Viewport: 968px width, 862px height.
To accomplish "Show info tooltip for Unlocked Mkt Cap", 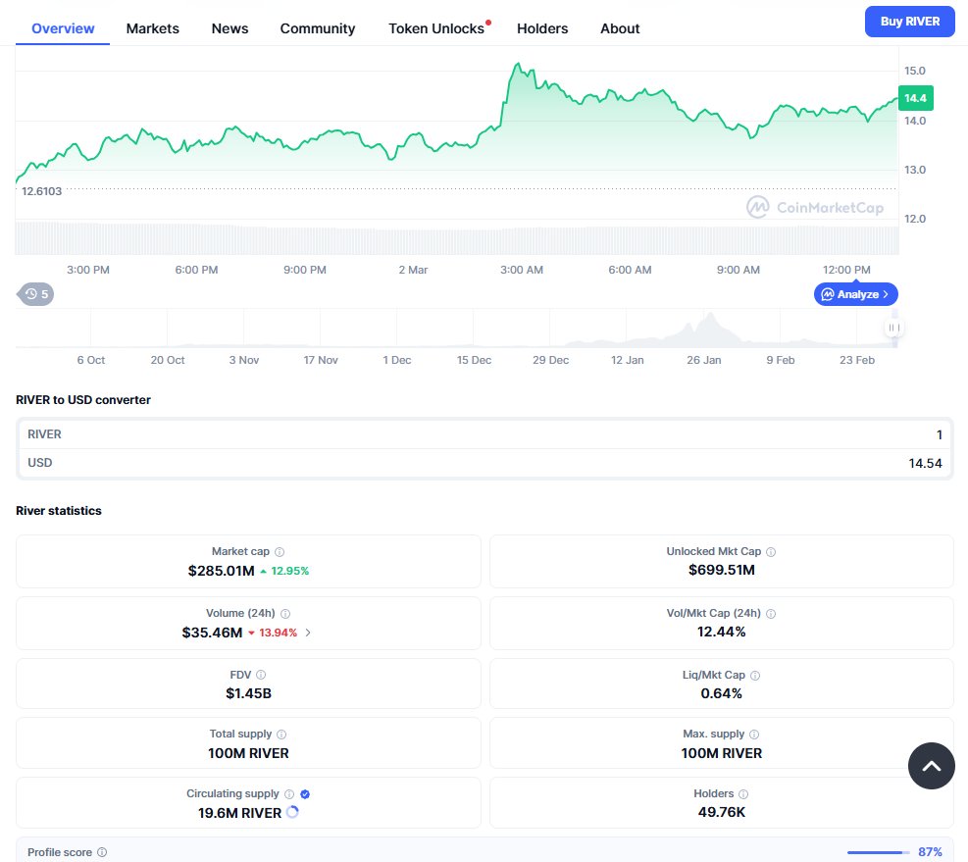I will [x=771, y=552].
